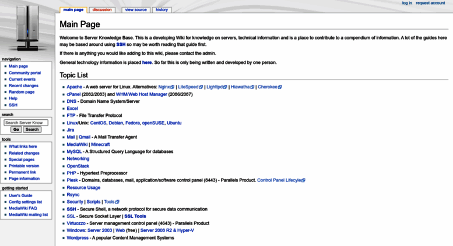Image resolution: width=453 pixels, height=246 pixels.
Task: Open the external Nginx link
Action: 166,87
